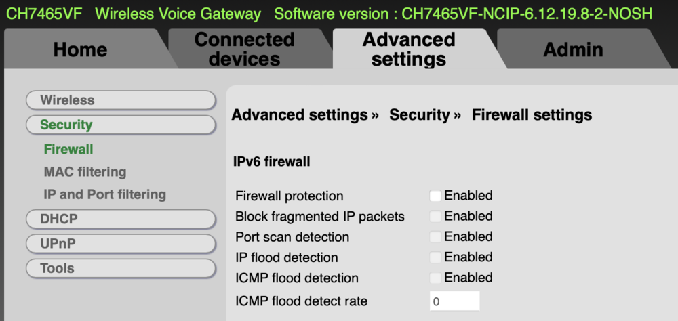The image size is (678, 321).
Task: Toggle IP flood detection checkbox
Action: [435, 257]
